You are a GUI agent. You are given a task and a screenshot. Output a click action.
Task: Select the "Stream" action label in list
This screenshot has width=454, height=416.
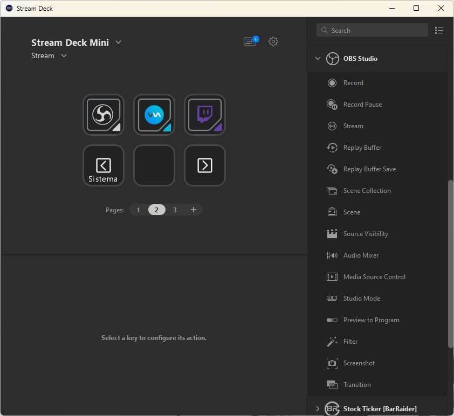353,126
